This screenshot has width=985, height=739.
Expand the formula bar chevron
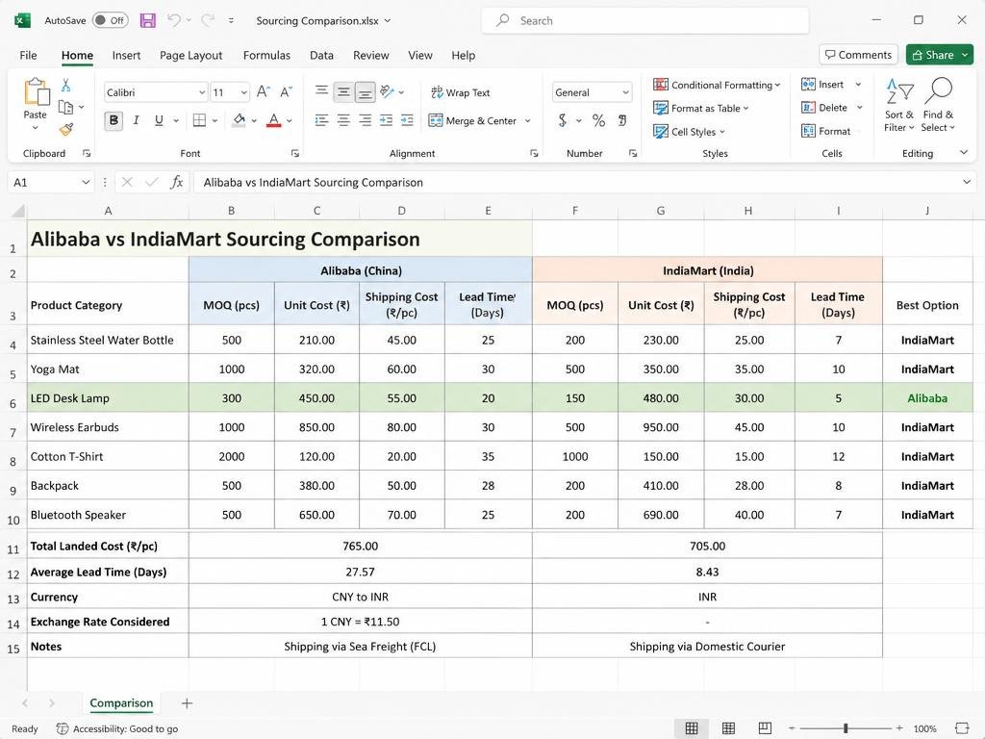tap(967, 182)
